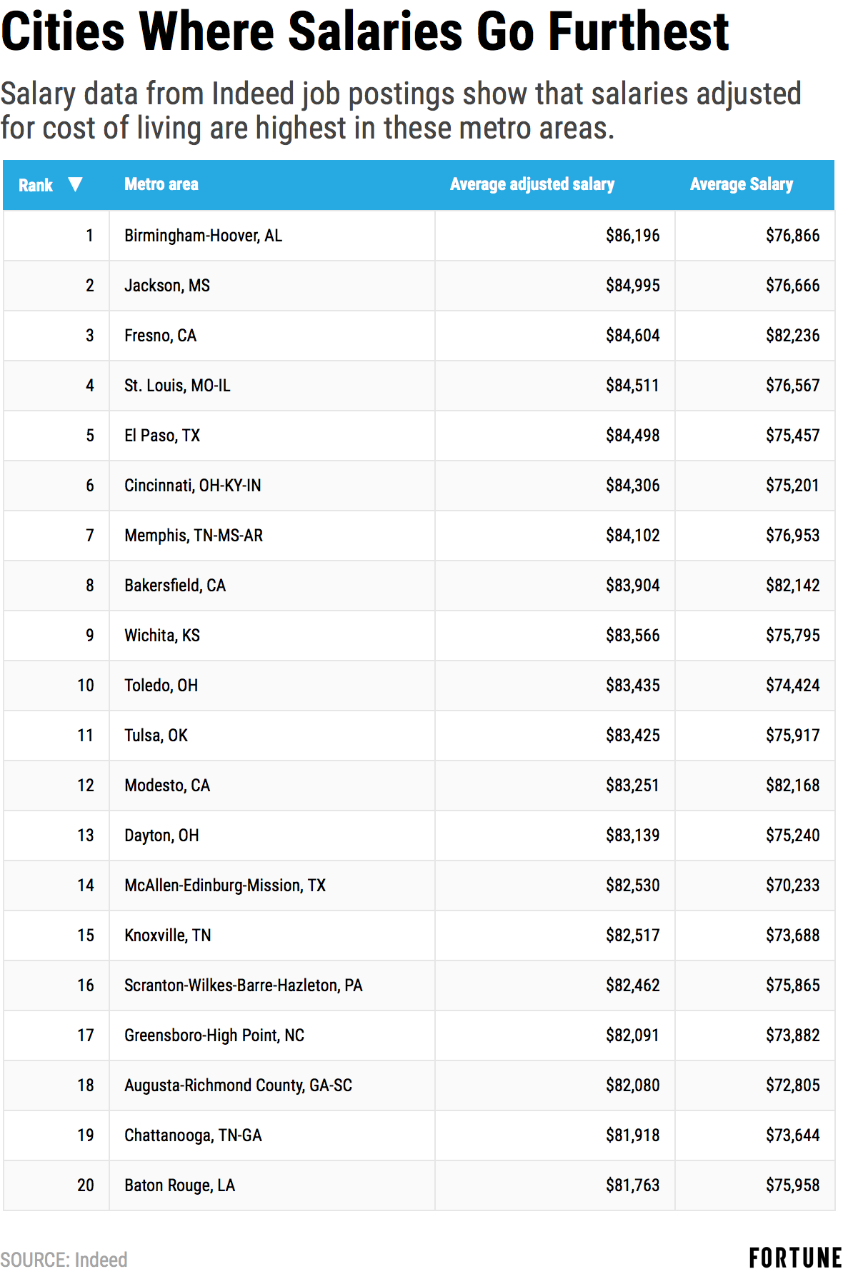Image resolution: width=843 pixels, height=1274 pixels.
Task: Select the Birmingham-Hoover, AL row
Action: [203, 236]
